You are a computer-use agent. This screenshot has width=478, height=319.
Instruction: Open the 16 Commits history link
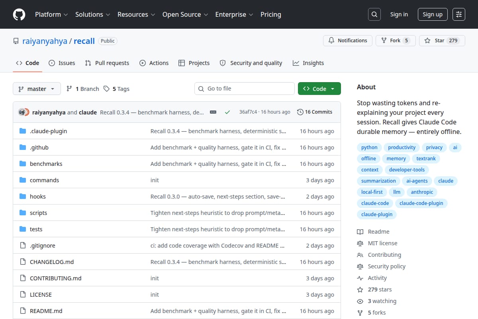pyautogui.click(x=315, y=112)
